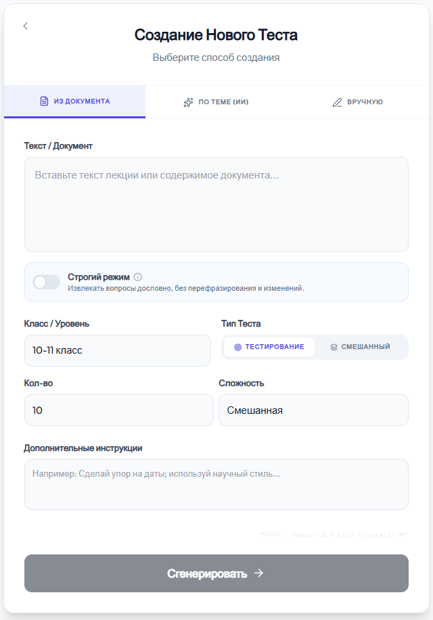Screen dimensions: 433x620
Task: Click the target icon beside Тестирование
Action: [237, 347]
